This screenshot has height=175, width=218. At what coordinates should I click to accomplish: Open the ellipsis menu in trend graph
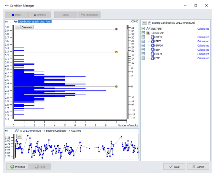(19, 136)
